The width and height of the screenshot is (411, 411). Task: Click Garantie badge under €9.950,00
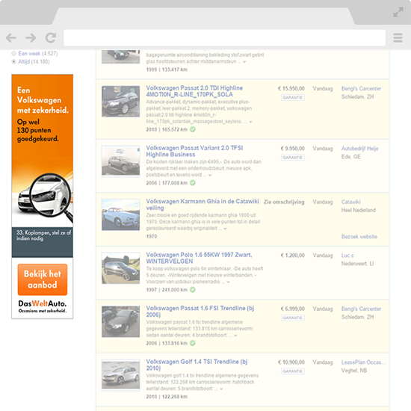292,157
